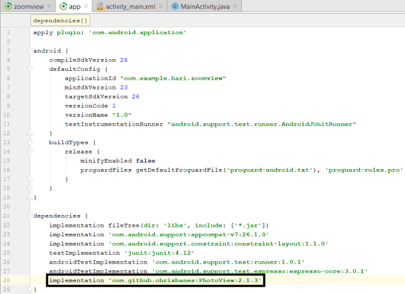Image resolution: width=405 pixels, height=294 pixels.
Task: Click the gradle icon on zoomview tab
Action: (8, 6)
